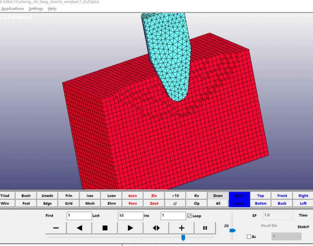Screen dimensions: 313x246
Task: Click the pause animation button
Action: tap(205, 228)
